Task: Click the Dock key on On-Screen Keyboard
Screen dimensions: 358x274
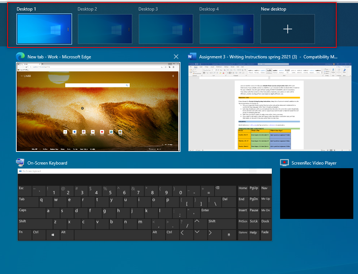Action: pyautogui.click(x=265, y=224)
